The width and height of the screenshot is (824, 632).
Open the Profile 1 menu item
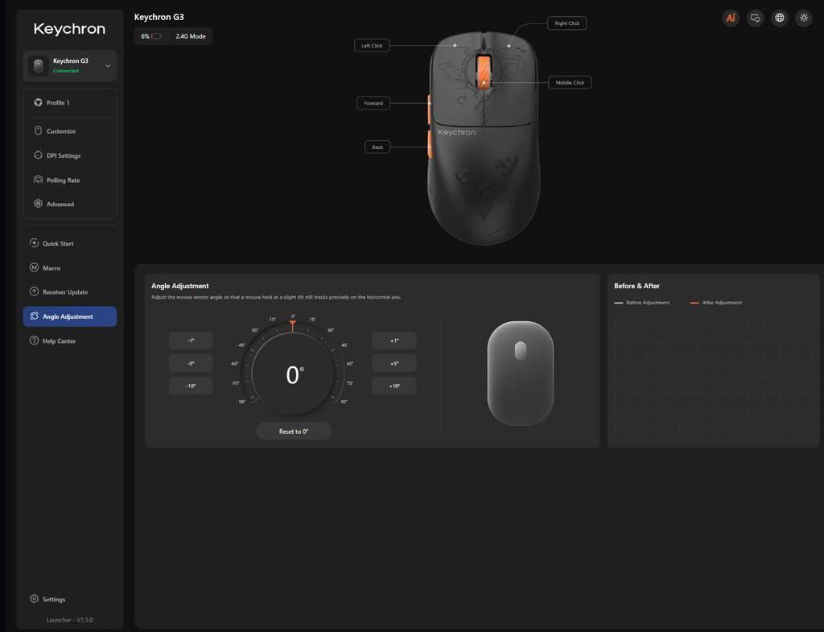[70, 102]
